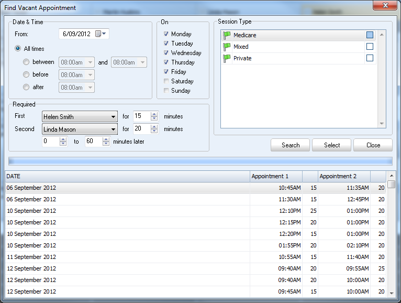Select the between radio option
Image resolution: width=401 pixels, height=303 pixels.
coord(26,62)
